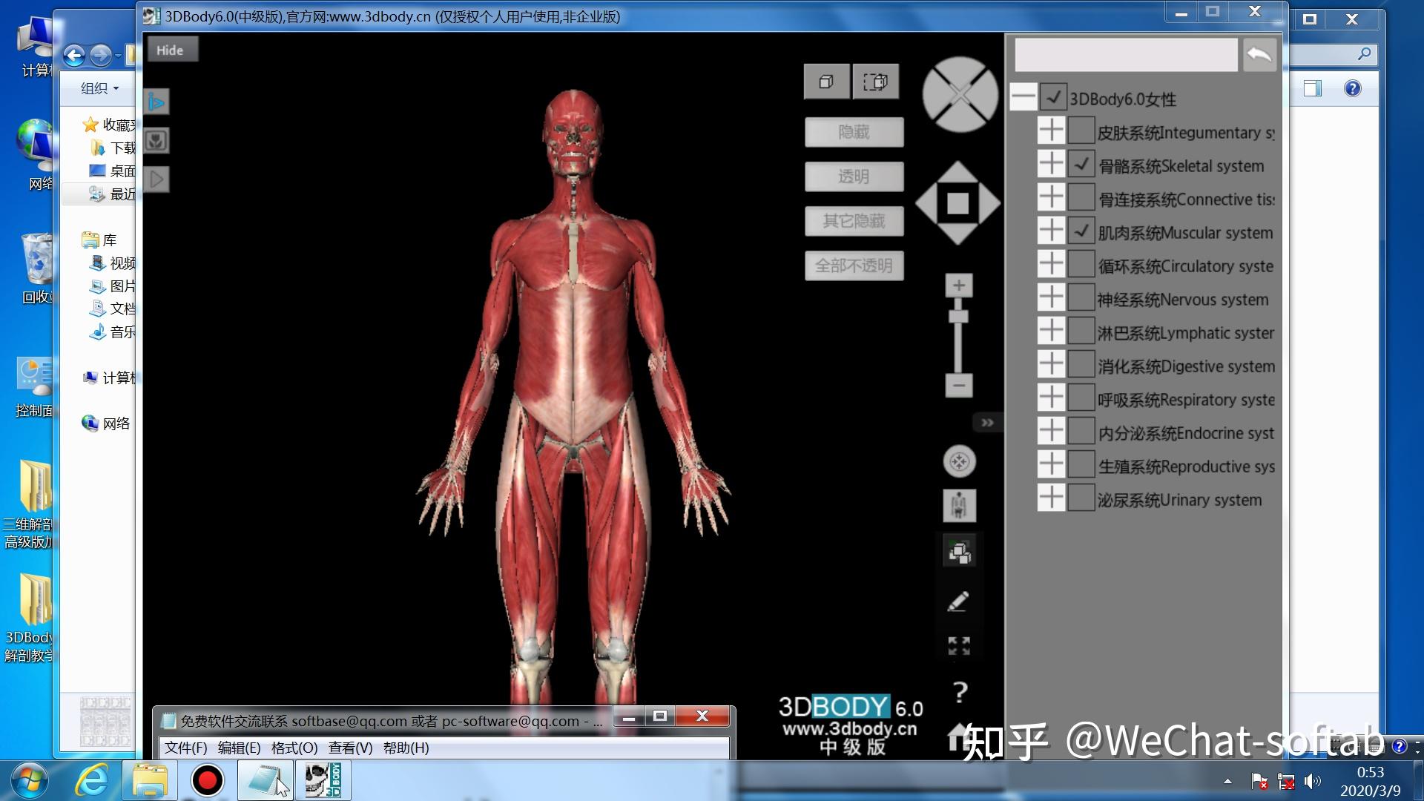
Task: Click the circular X reset view control
Action: (x=960, y=95)
